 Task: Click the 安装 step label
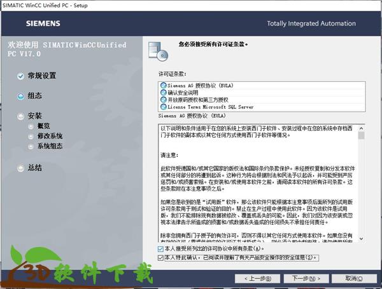pos(34,116)
